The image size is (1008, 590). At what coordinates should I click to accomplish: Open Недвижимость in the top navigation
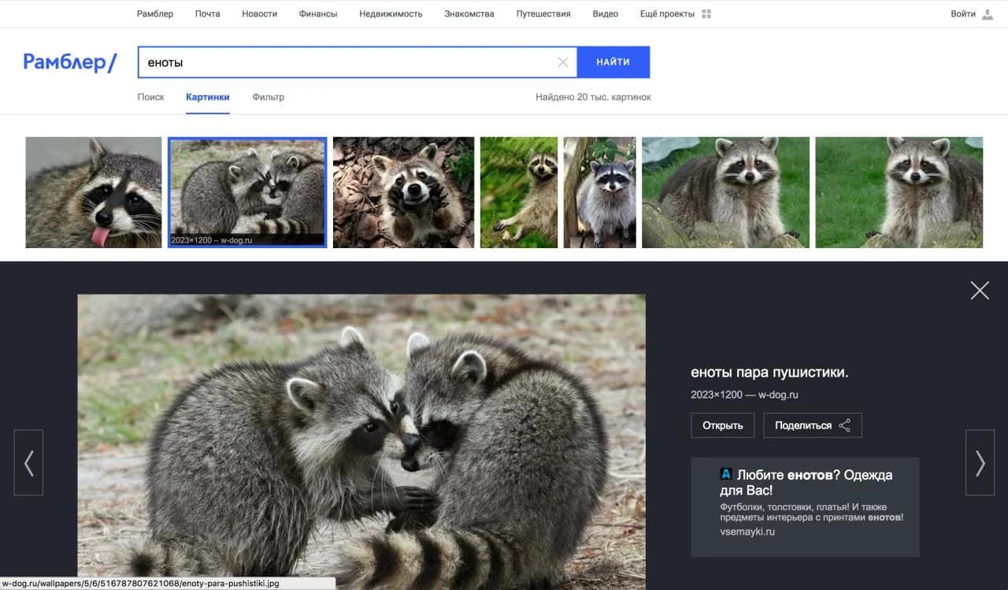(391, 14)
